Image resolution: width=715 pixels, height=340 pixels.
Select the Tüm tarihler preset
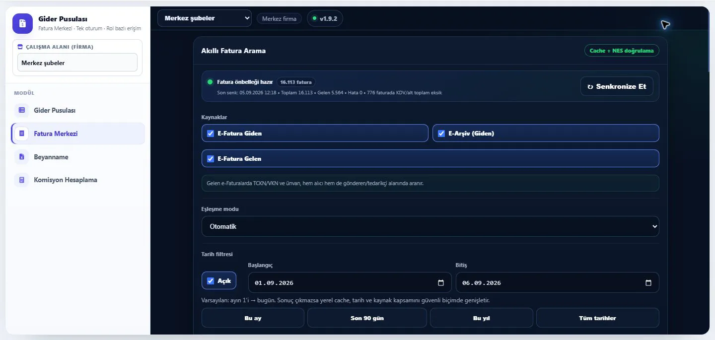(598, 318)
